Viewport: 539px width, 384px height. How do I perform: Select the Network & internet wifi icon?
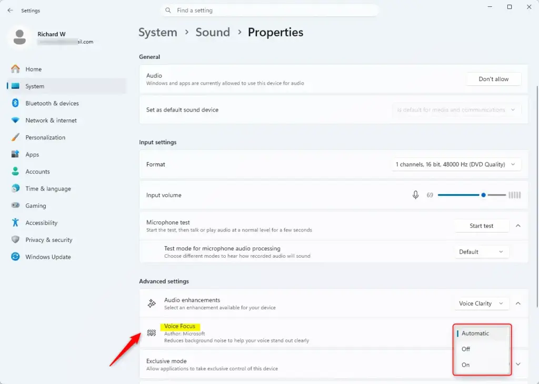point(15,120)
